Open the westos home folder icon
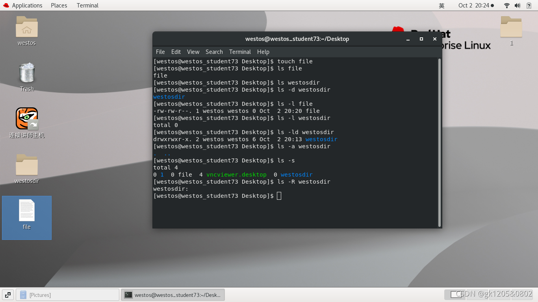 pyautogui.click(x=27, y=27)
